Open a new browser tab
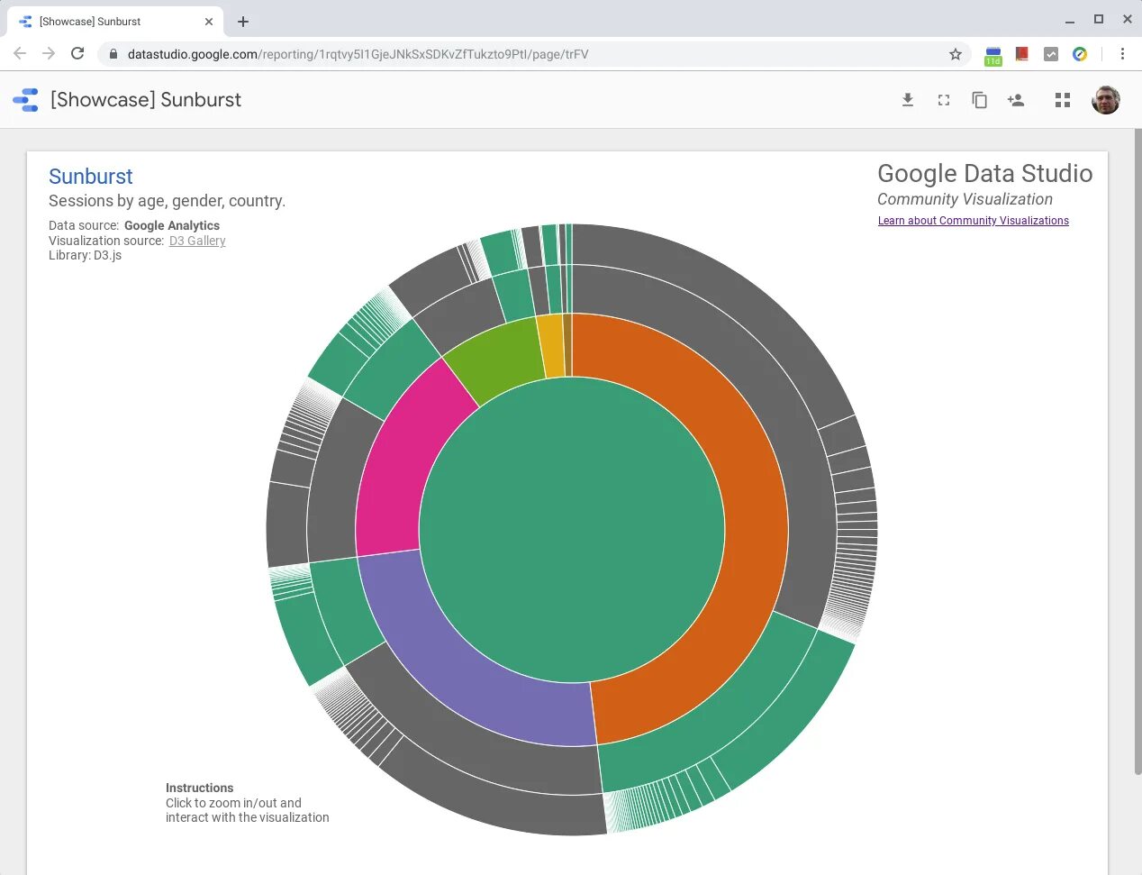This screenshot has width=1142, height=875. pyautogui.click(x=243, y=22)
